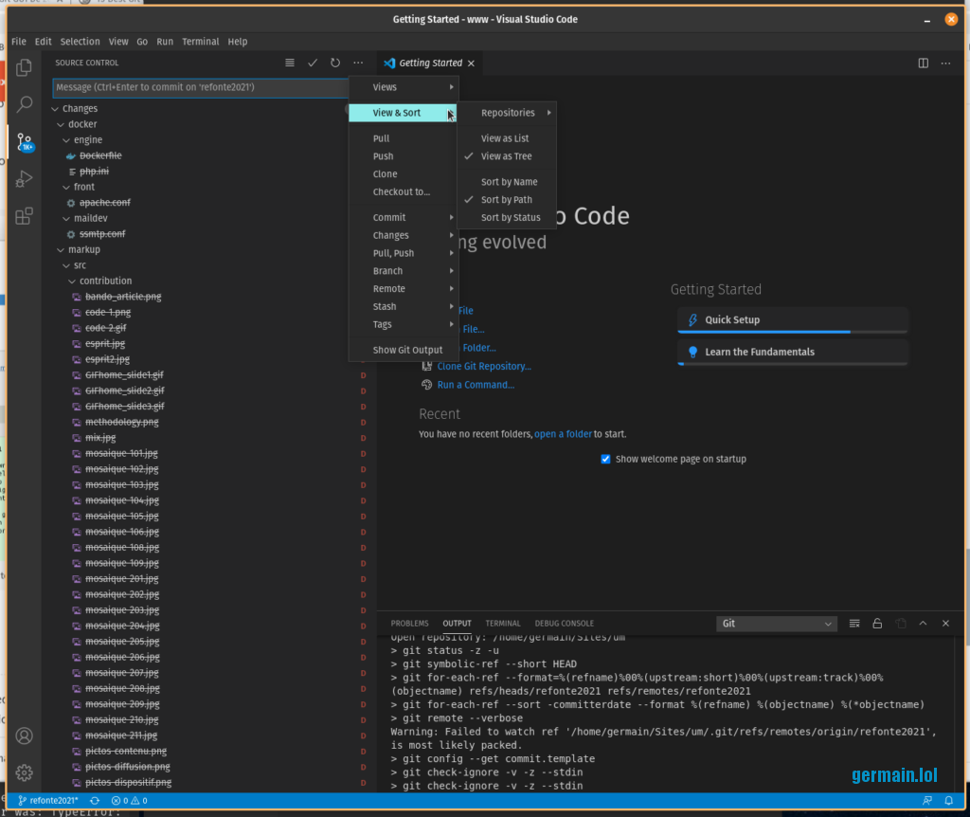
Task: Open the Explorer view in activity bar
Action: click(x=24, y=68)
